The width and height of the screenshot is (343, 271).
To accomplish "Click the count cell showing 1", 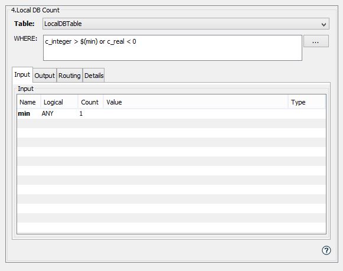I will click(81, 114).
